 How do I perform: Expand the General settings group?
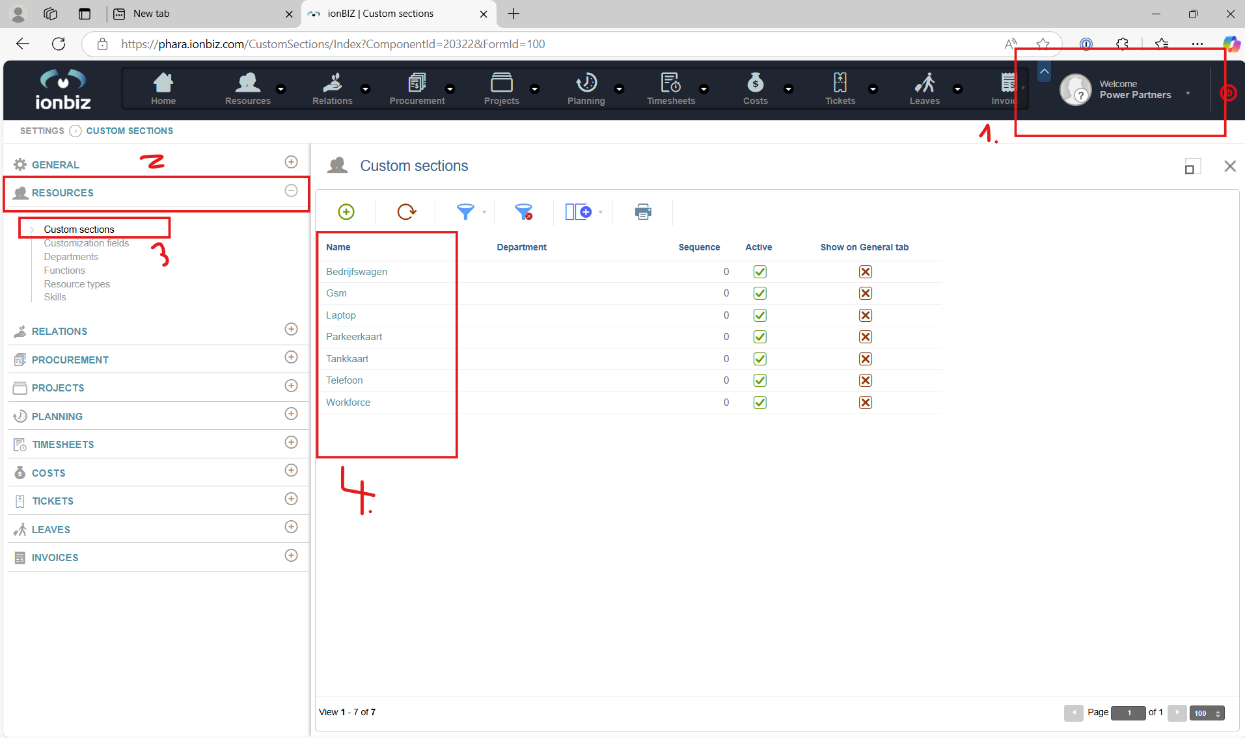(x=292, y=162)
